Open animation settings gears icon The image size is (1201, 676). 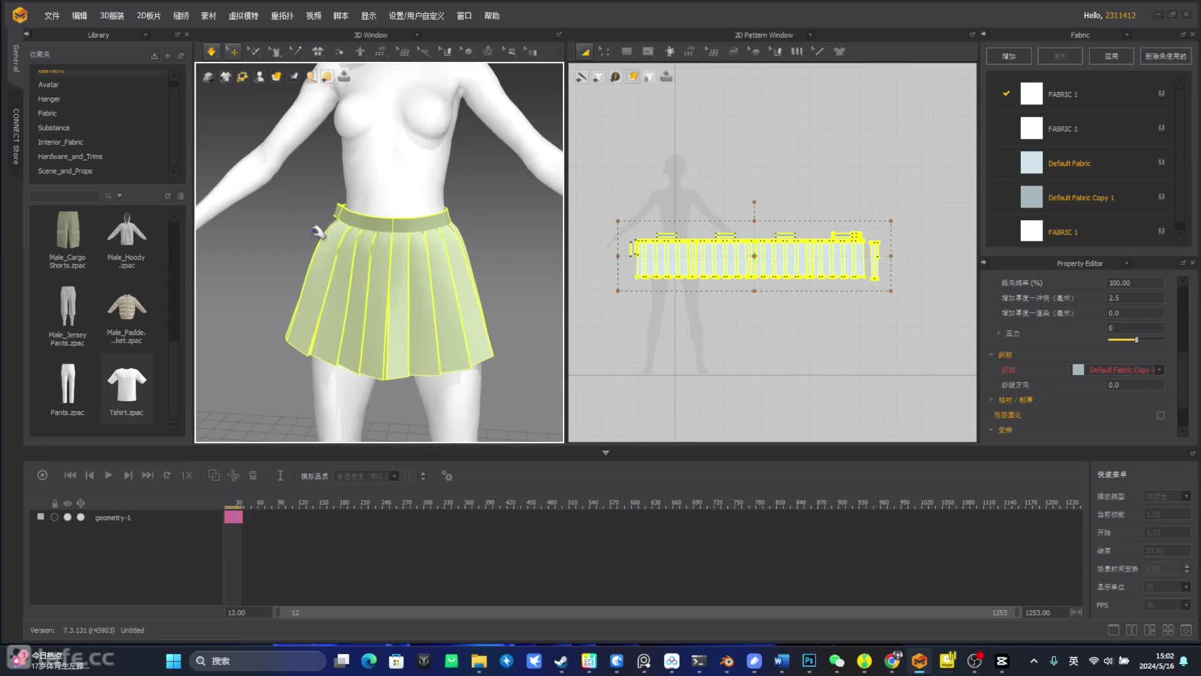[447, 476]
